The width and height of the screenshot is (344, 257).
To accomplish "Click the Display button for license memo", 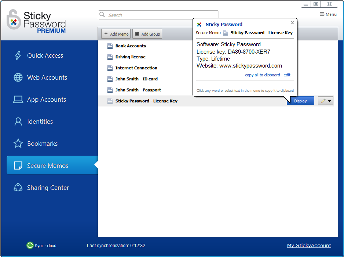I will click(300, 101).
